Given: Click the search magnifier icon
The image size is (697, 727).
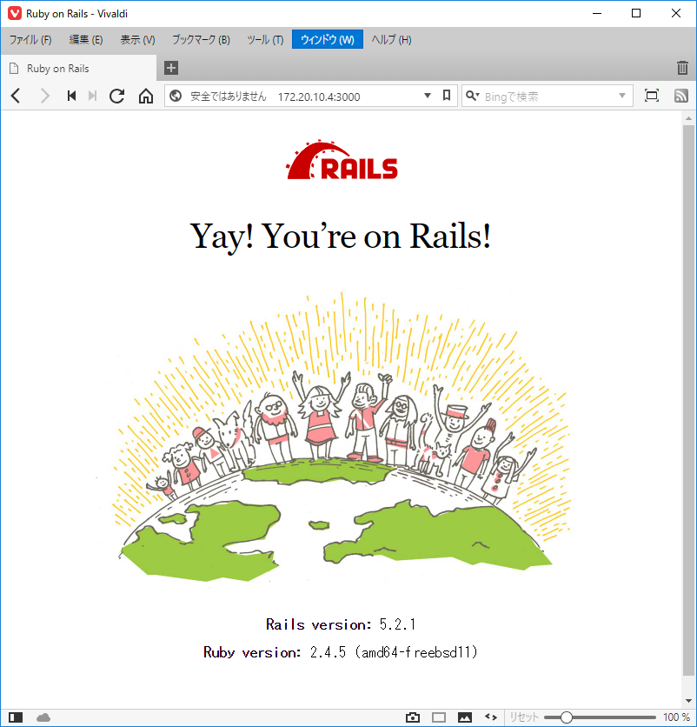Looking at the screenshot, I should 472,96.
